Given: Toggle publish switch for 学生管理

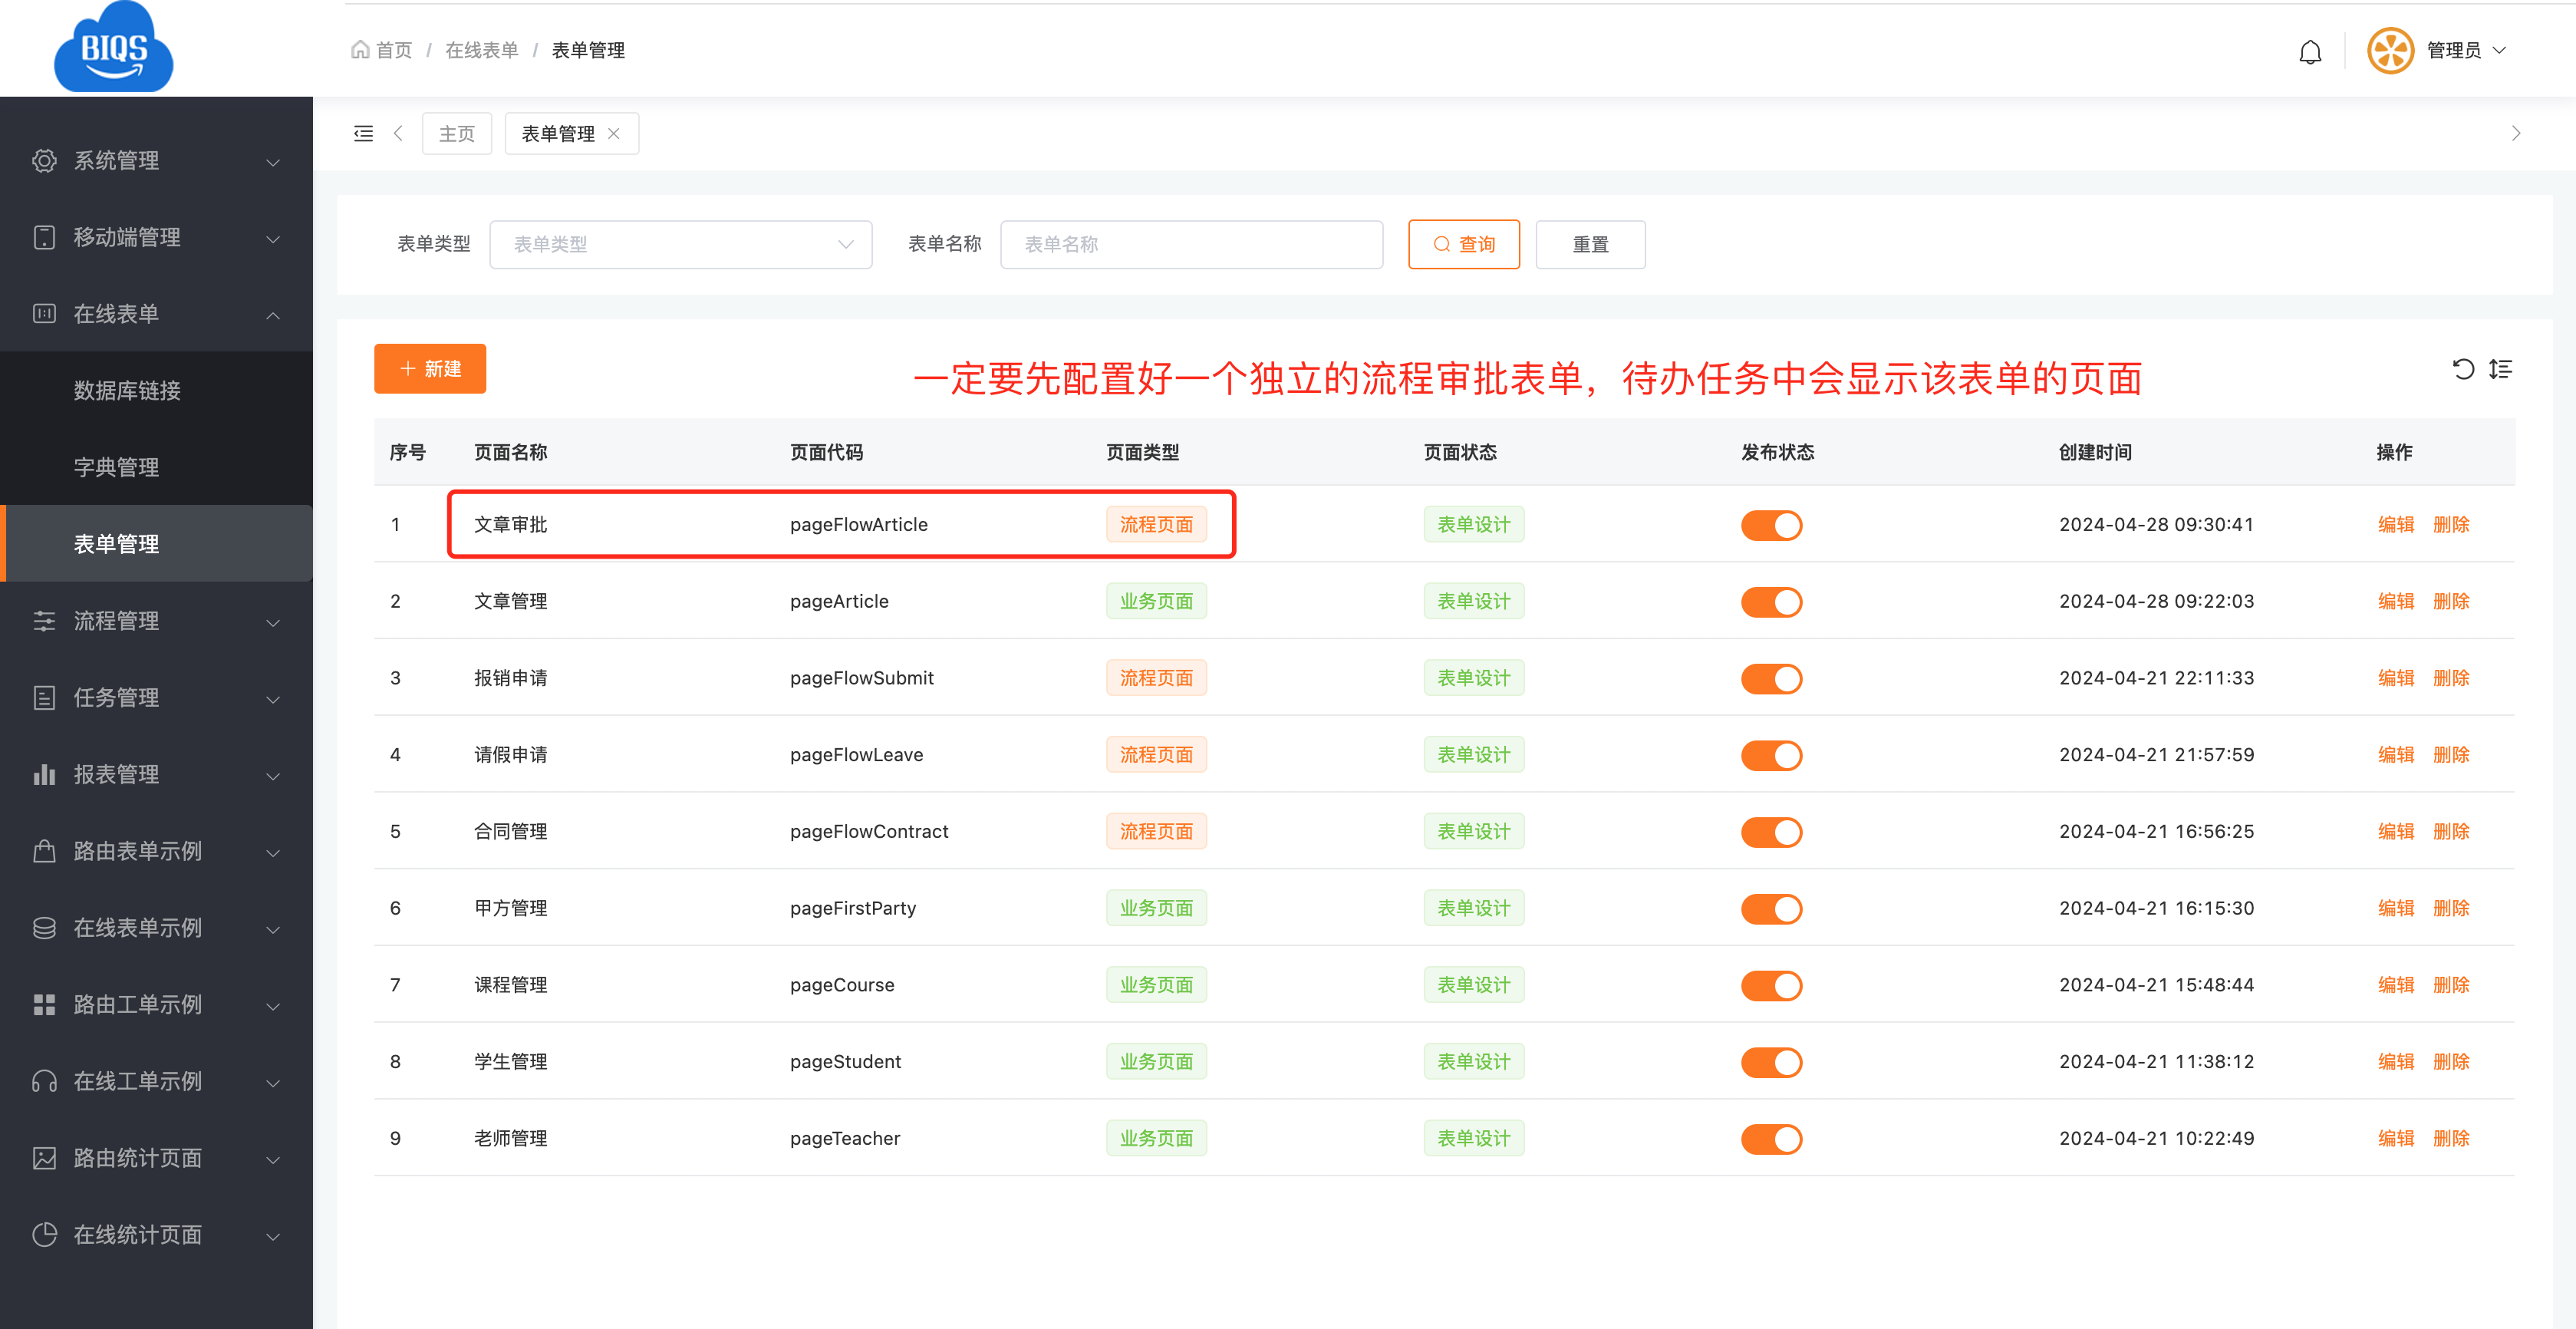Looking at the screenshot, I should tap(1771, 1062).
